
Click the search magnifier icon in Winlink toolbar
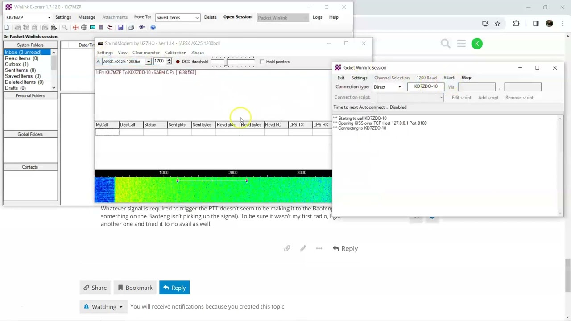[65, 28]
